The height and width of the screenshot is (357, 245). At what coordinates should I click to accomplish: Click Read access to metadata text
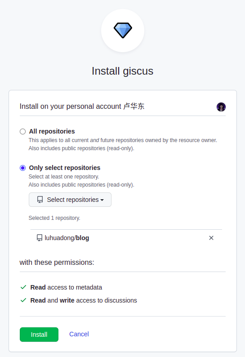66,287
